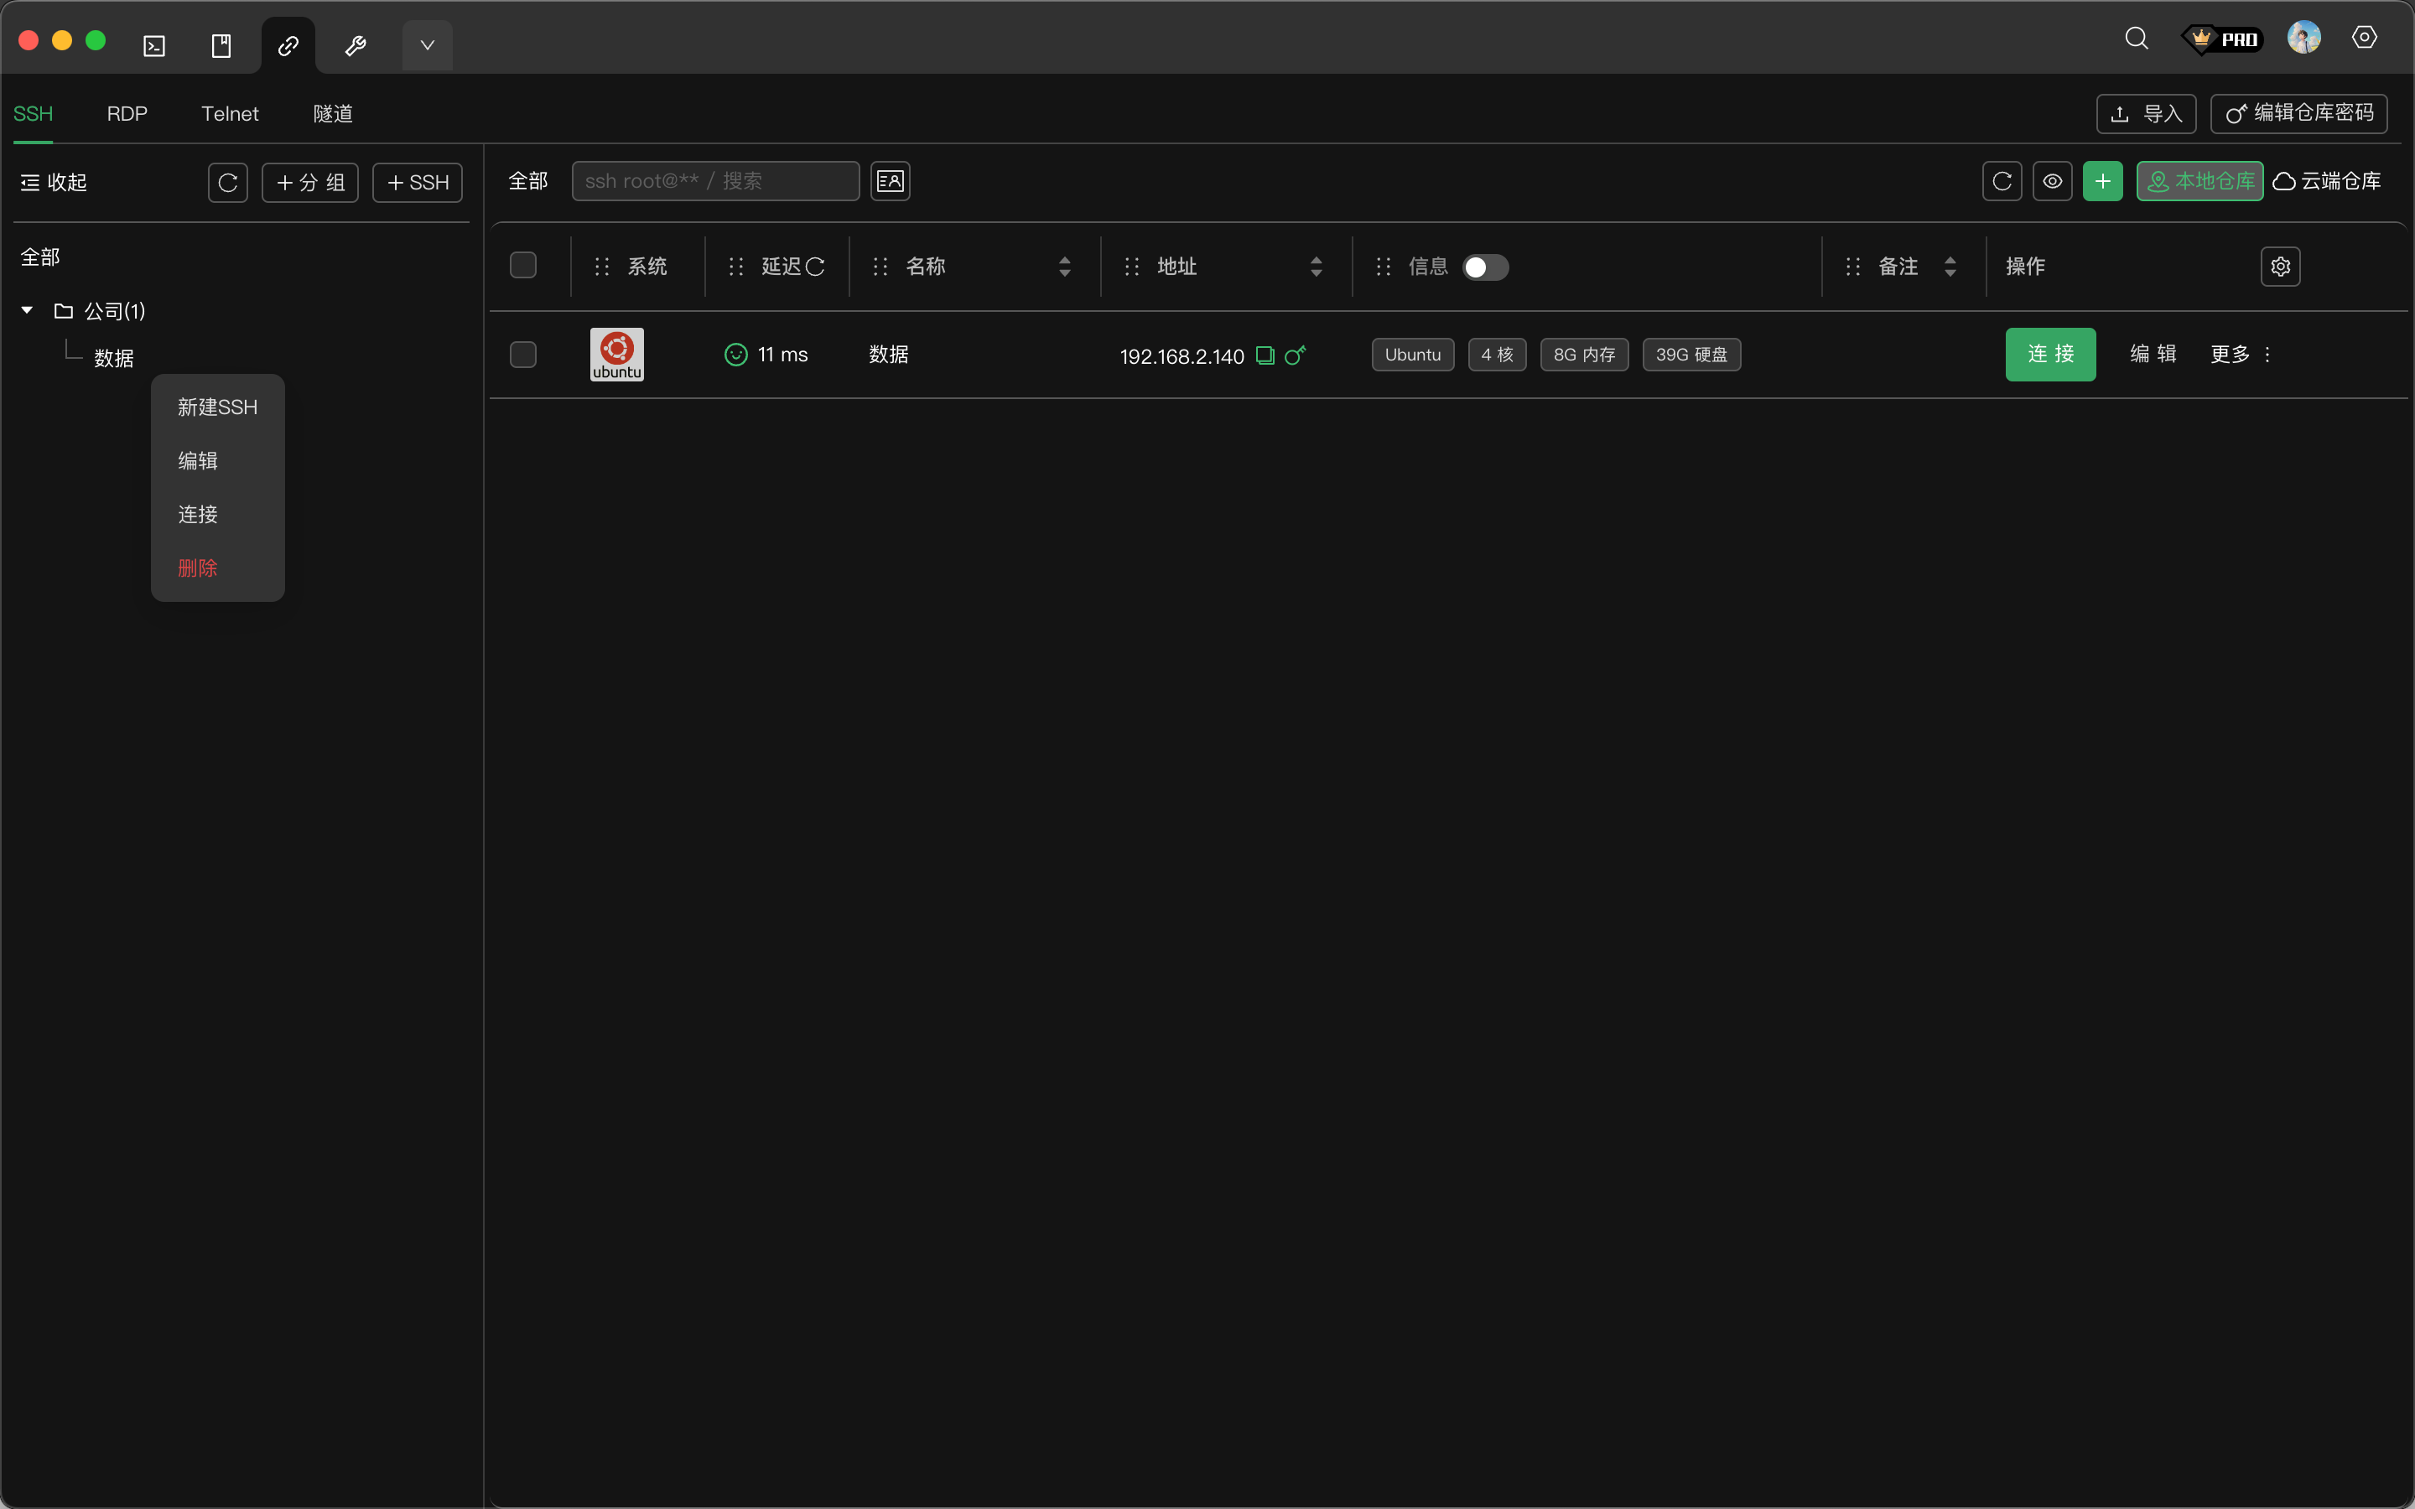Toggle the 信息 switch

tap(1484, 267)
